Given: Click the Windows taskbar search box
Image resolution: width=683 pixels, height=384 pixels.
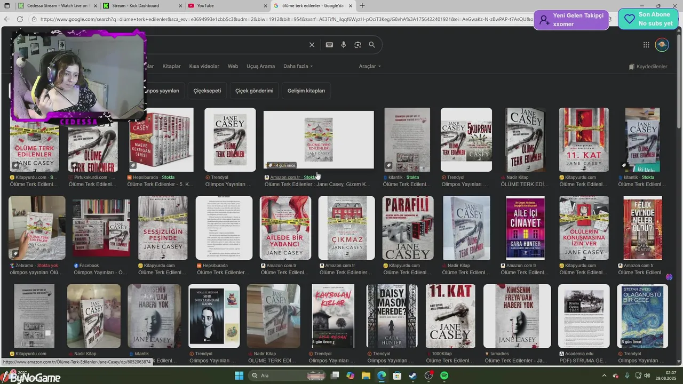Looking at the screenshot, I should (x=286, y=375).
